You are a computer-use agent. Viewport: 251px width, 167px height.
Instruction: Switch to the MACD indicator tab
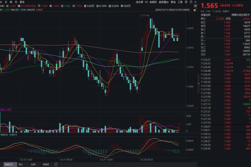point(9,164)
